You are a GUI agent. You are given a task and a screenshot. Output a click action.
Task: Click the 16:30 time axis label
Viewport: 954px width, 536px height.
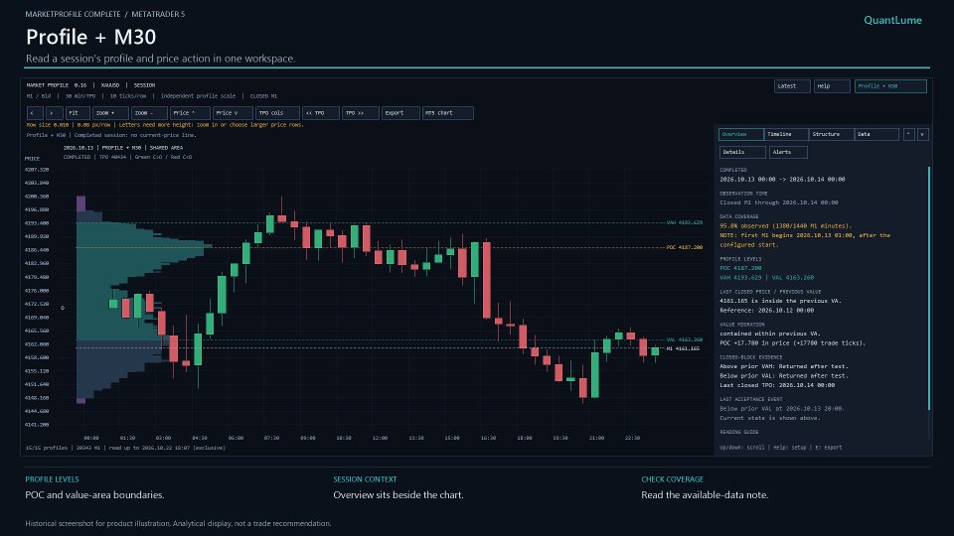488,438
